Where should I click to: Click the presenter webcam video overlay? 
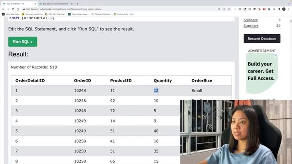click(236, 132)
